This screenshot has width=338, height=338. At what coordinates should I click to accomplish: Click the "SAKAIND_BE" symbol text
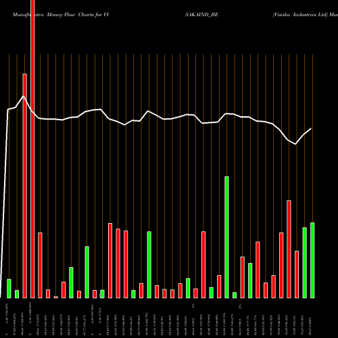pyautogui.click(x=201, y=15)
